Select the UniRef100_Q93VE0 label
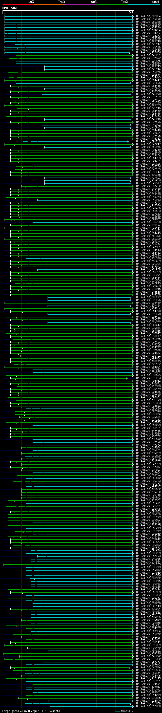162x713 pixels. (x=148, y=303)
